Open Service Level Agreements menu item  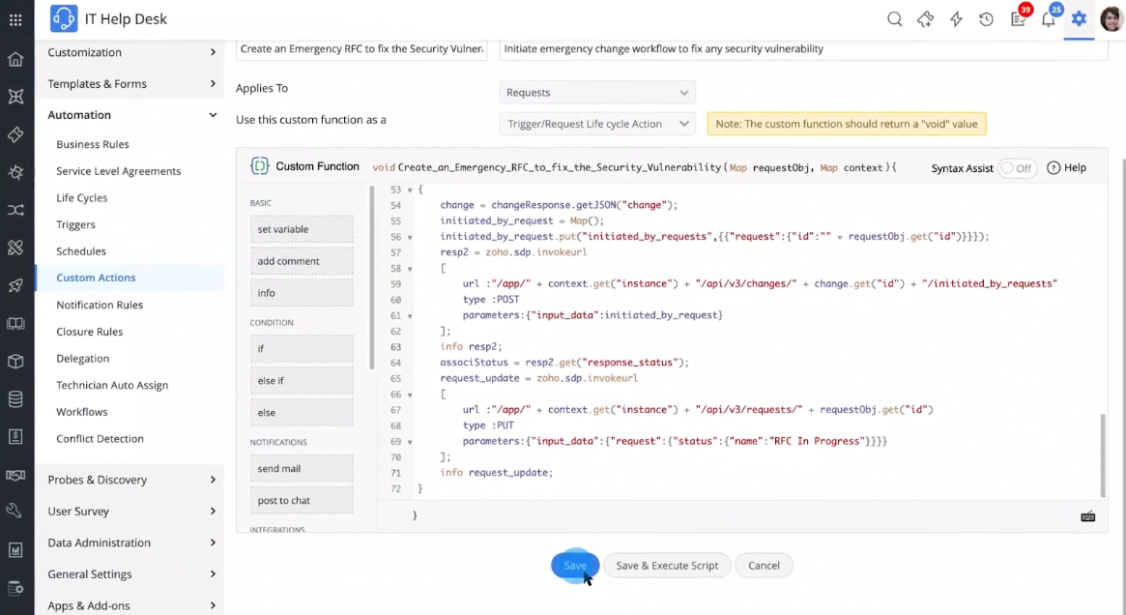pos(119,171)
